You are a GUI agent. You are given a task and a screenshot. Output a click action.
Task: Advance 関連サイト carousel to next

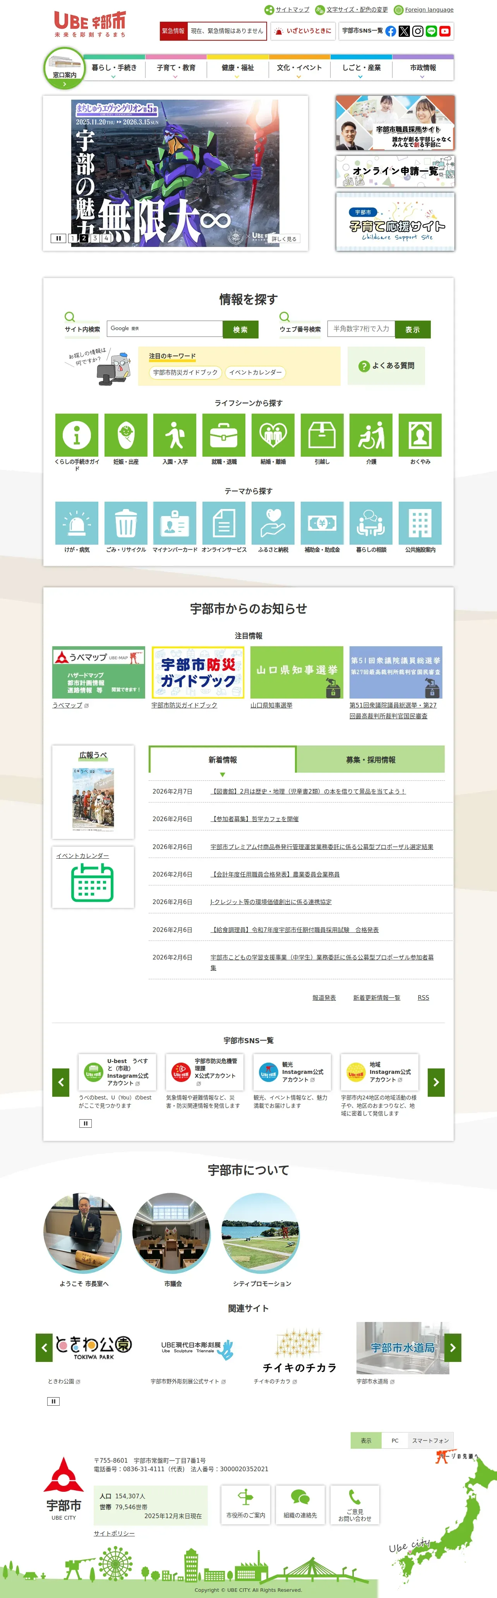(x=453, y=1348)
